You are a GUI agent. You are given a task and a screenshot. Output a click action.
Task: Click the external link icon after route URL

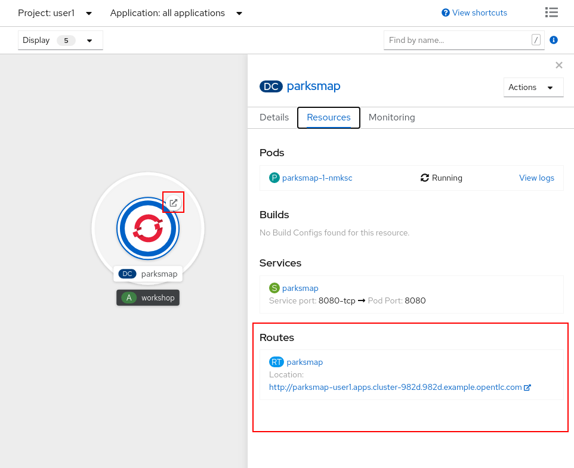click(x=527, y=387)
